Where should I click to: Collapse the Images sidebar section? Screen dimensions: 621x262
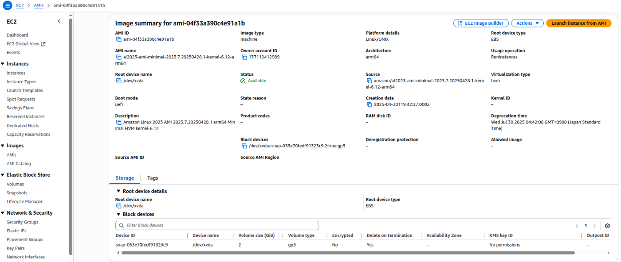point(3,146)
